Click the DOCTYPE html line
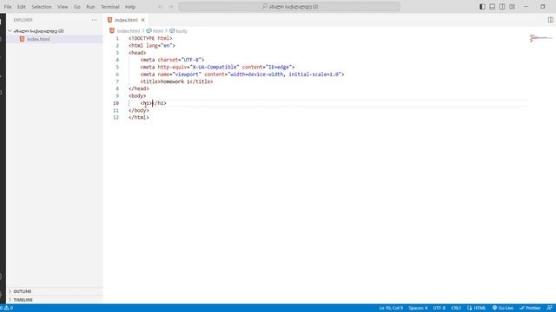This screenshot has width=556, height=312. click(x=150, y=38)
